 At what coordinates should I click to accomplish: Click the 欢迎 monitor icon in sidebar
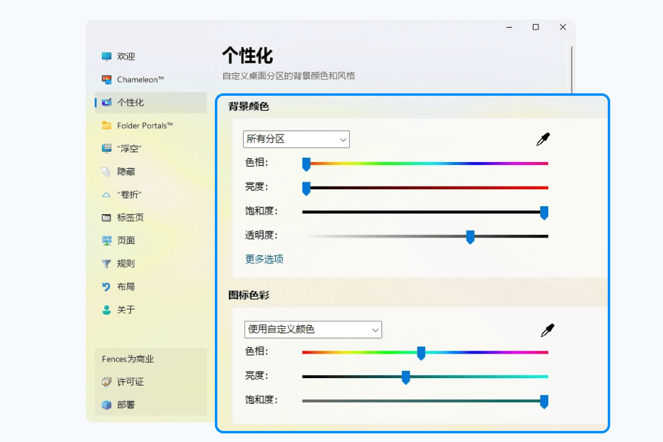point(107,56)
